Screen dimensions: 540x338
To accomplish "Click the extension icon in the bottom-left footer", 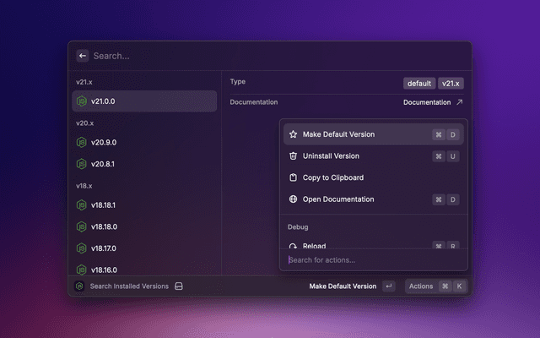I will click(x=79, y=286).
